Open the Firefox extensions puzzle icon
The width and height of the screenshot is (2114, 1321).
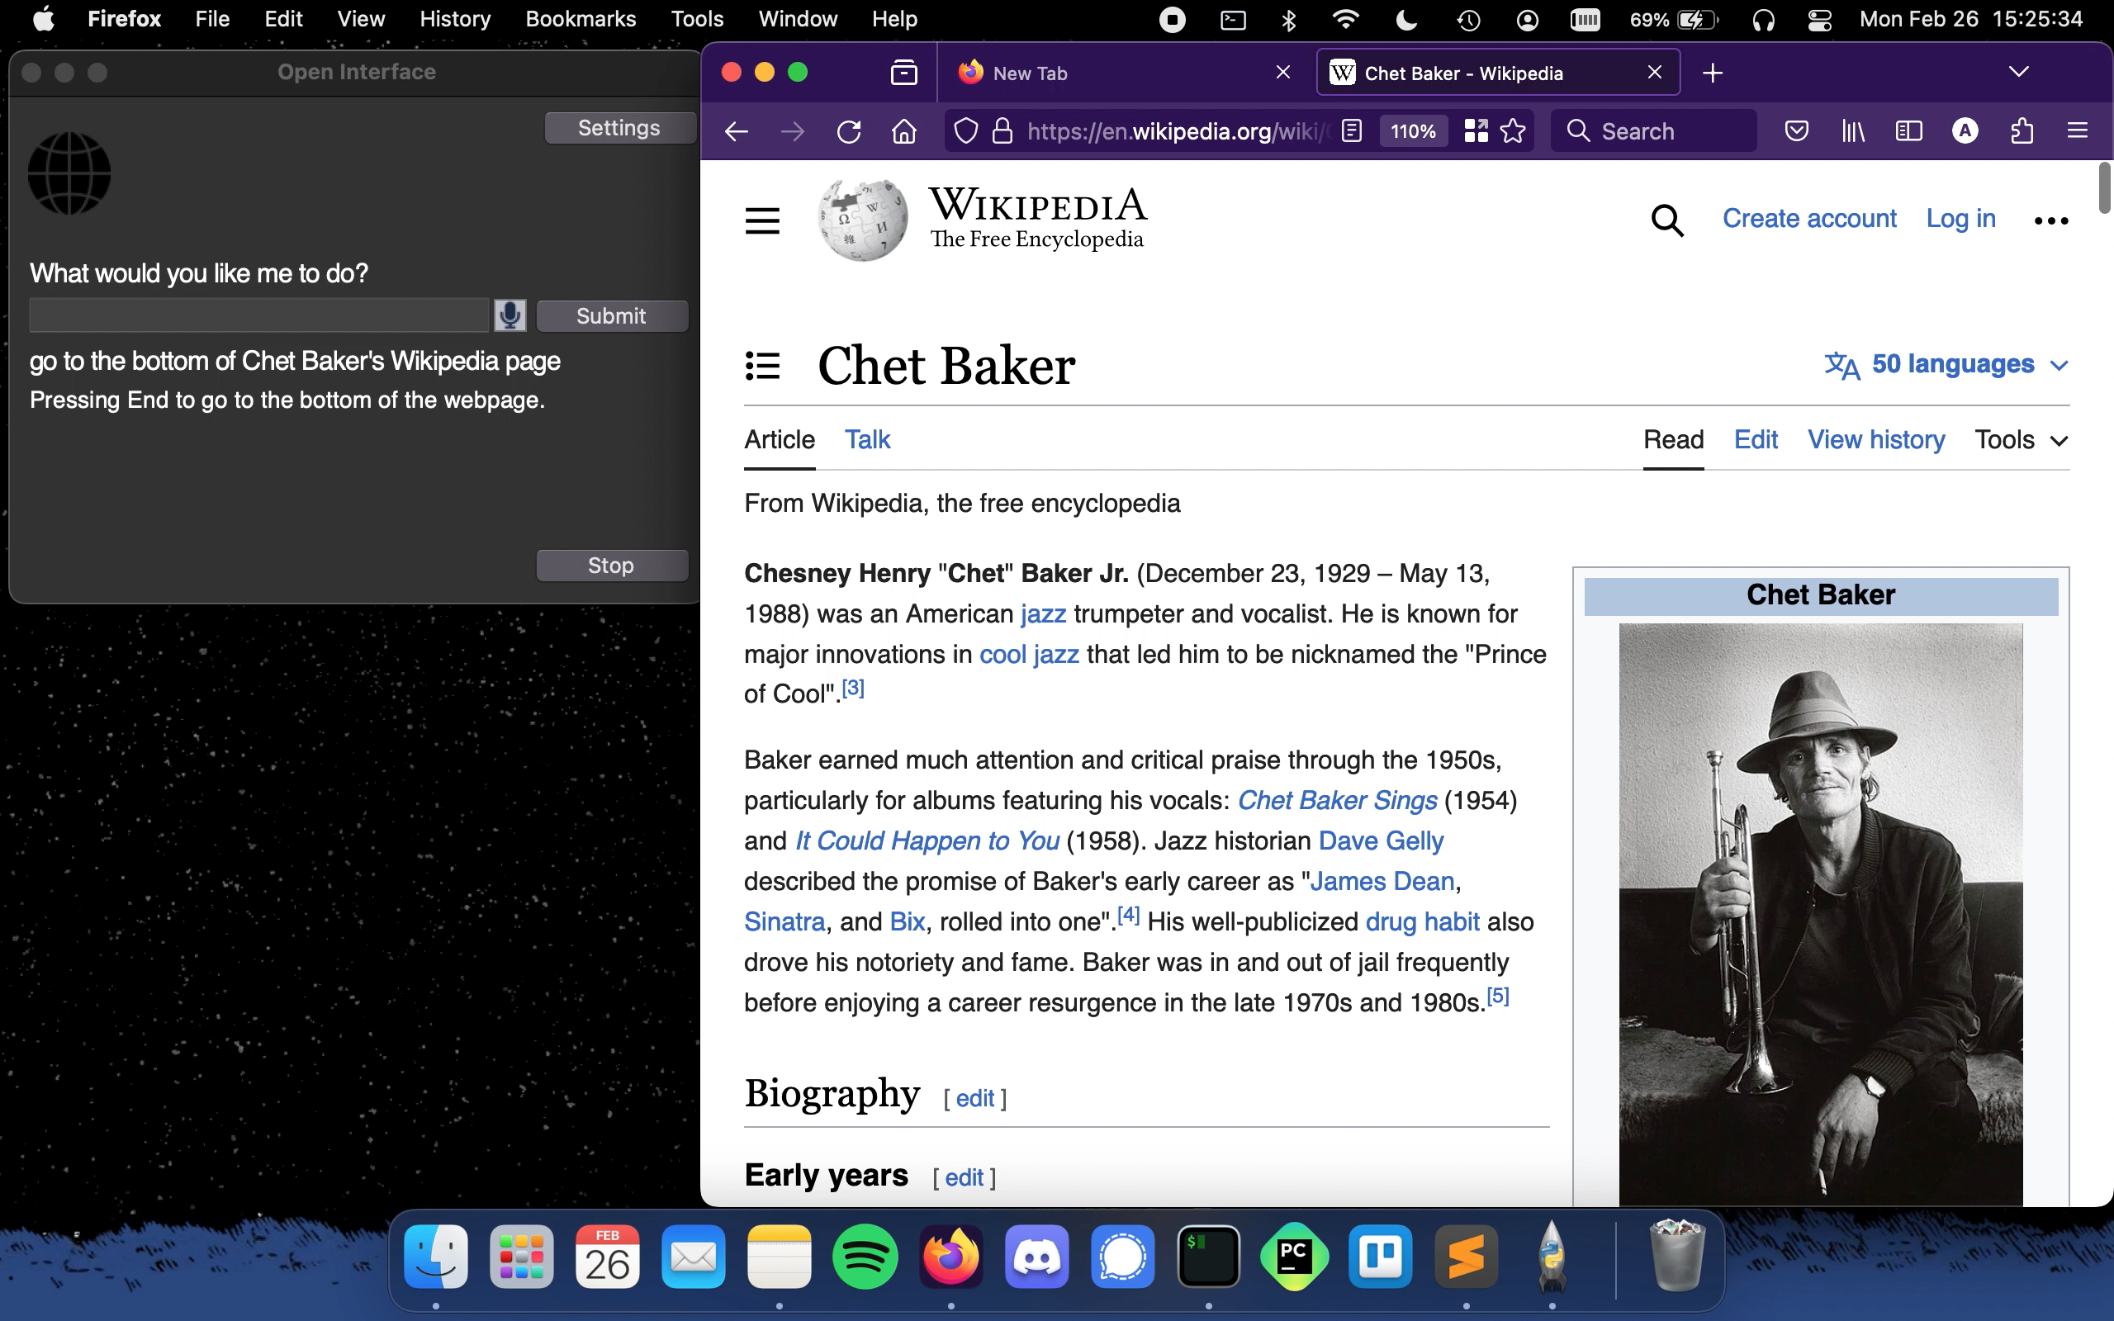coord(2022,131)
